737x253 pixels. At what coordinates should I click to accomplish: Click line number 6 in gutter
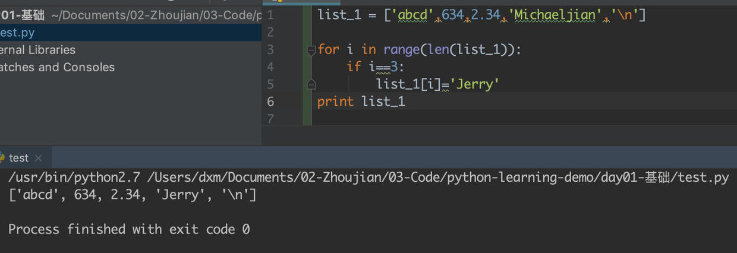click(x=270, y=102)
